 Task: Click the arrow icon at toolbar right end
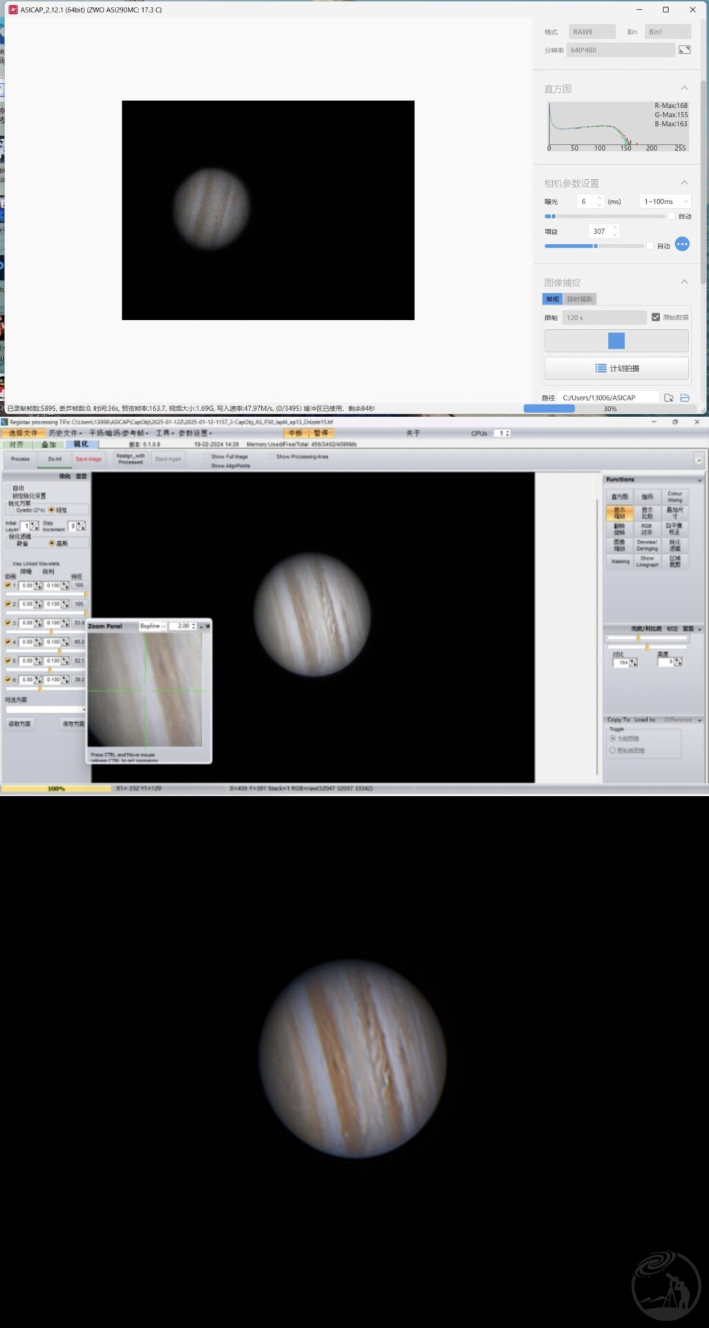click(x=699, y=460)
